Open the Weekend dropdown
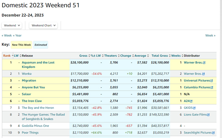Image resolution: width=222 pixels, height=138 pixels. [12, 26]
